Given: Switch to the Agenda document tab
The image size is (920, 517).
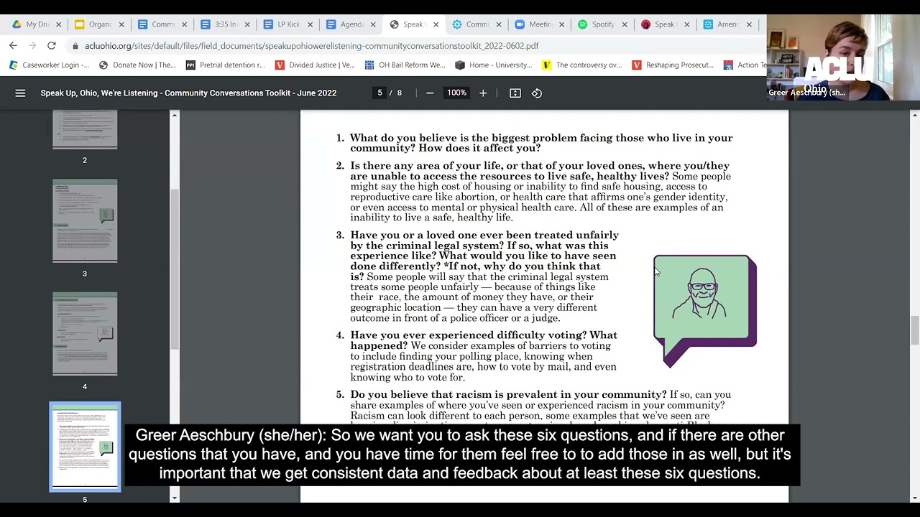Looking at the screenshot, I should click(x=351, y=24).
